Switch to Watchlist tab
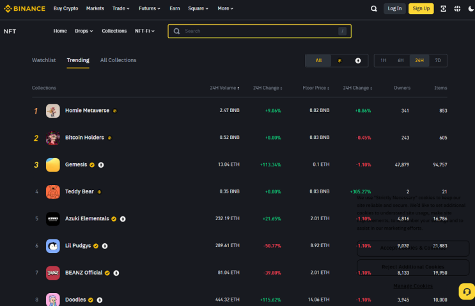 pyautogui.click(x=44, y=60)
